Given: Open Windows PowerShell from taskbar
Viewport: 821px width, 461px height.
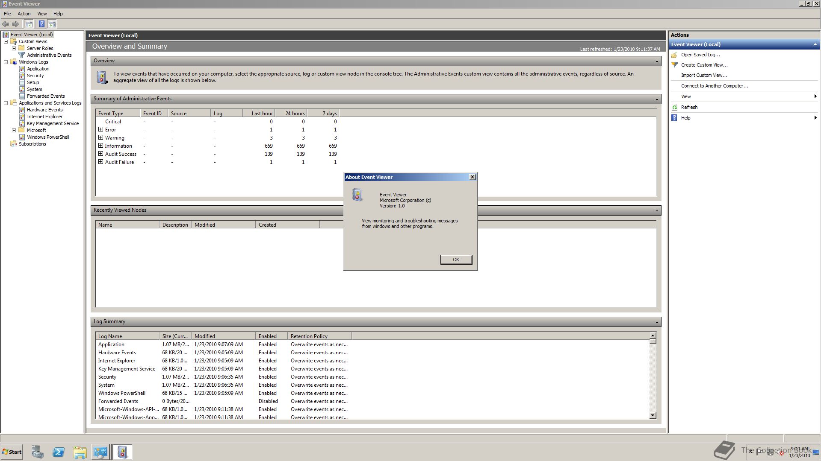Looking at the screenshot, I should (x=59, y=452).
